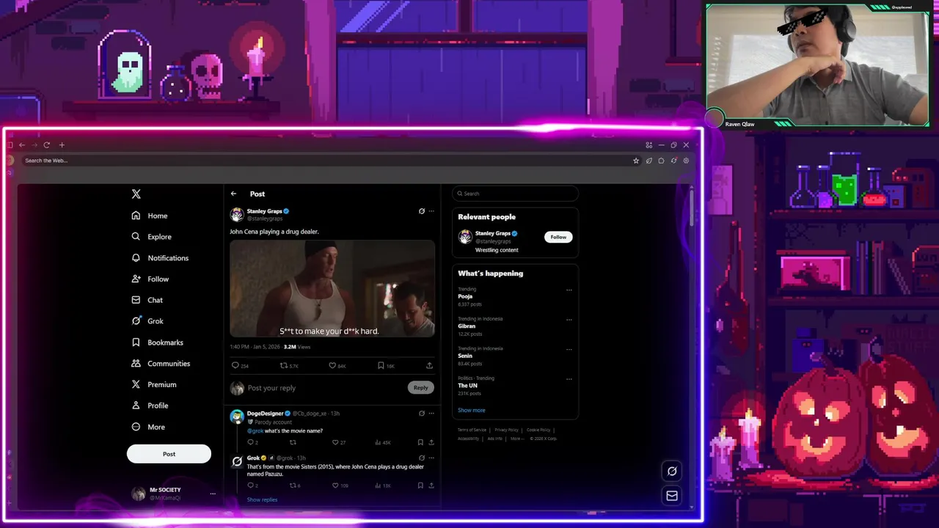Open Premium in the sidebar
The height and width of the screenshot is (528, 939).
click(x=154, y=384)
